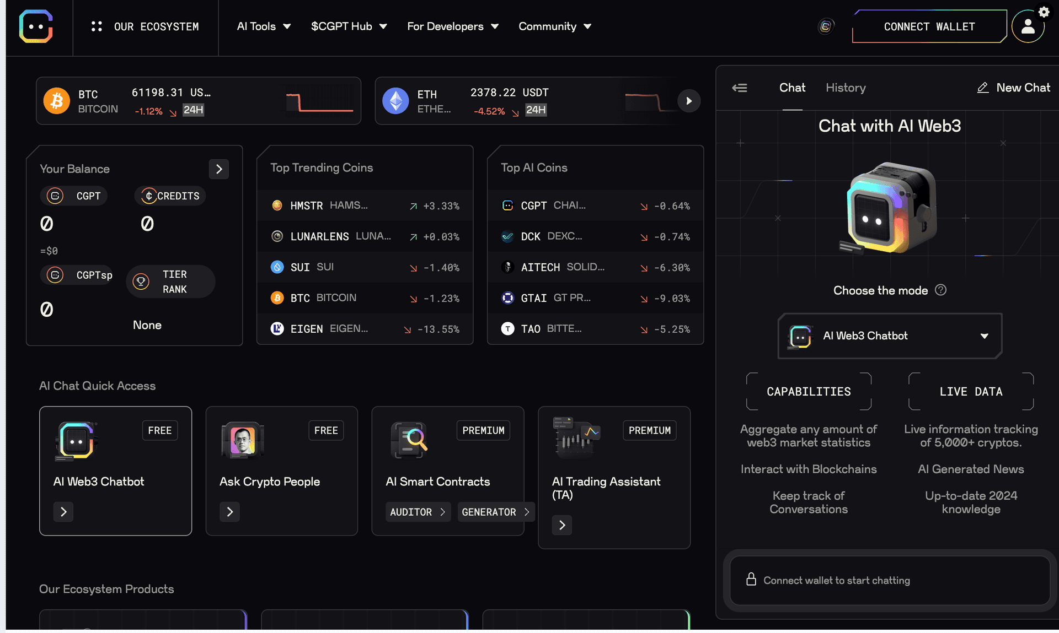Click the round CGPT token icon in header

coord(826,26)
